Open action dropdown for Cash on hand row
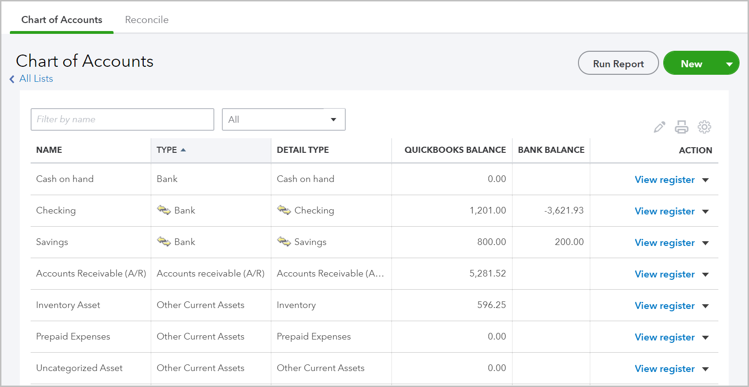 [705, 180]
